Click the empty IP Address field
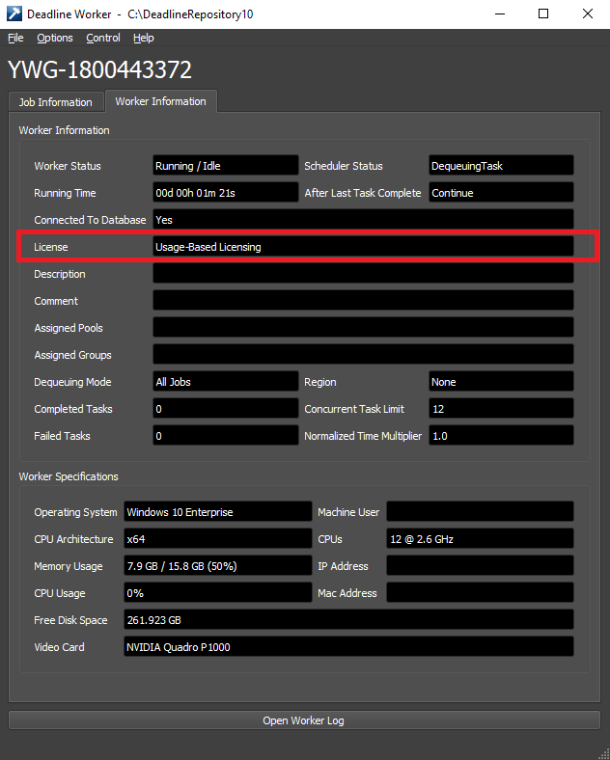 pos(480,566)
